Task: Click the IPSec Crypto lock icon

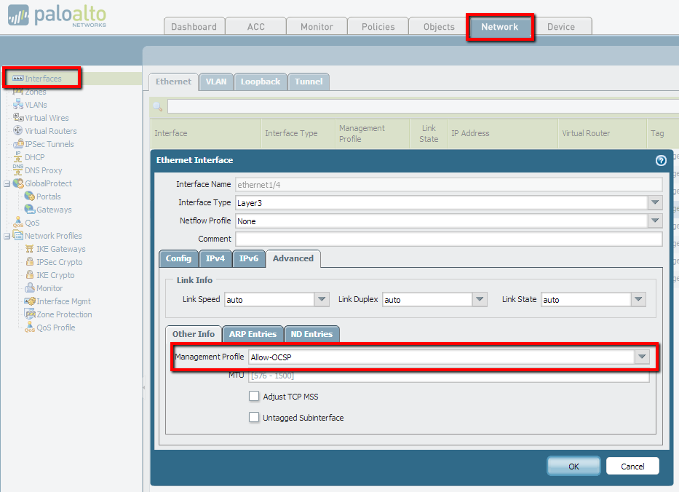Action: tap(29, 261)
